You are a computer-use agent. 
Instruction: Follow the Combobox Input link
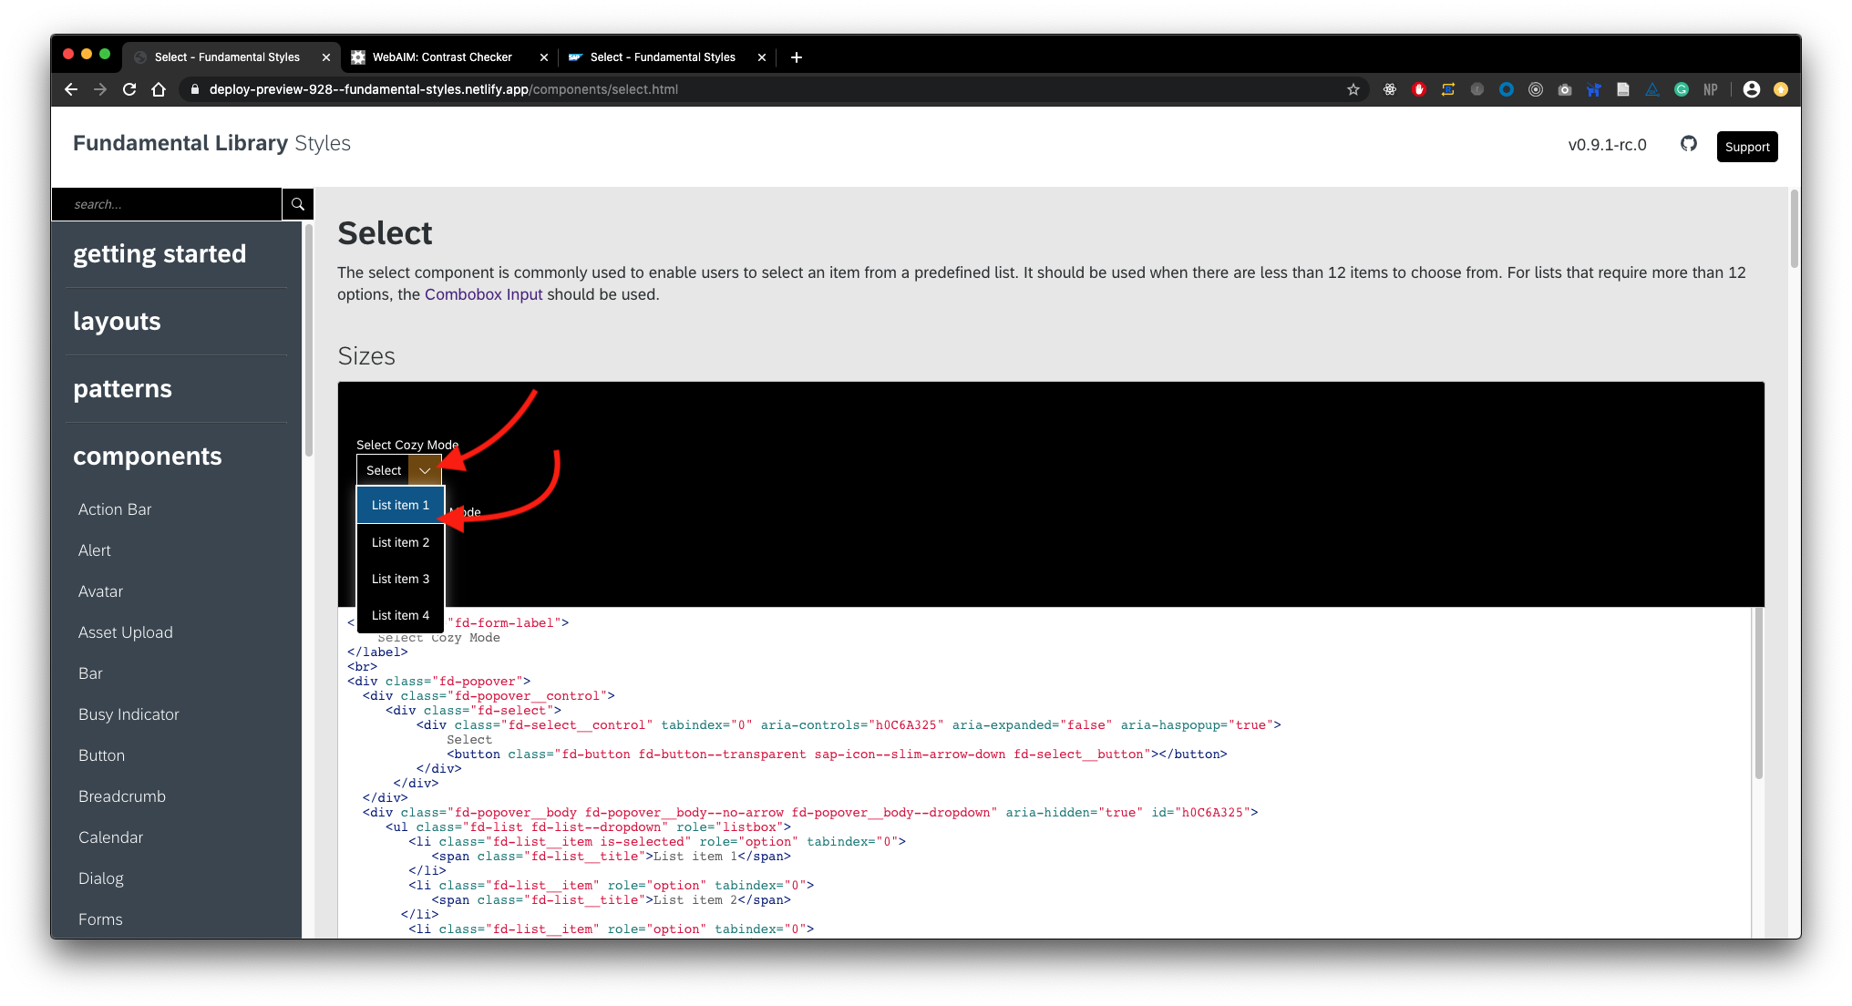(x=483, y=294)
